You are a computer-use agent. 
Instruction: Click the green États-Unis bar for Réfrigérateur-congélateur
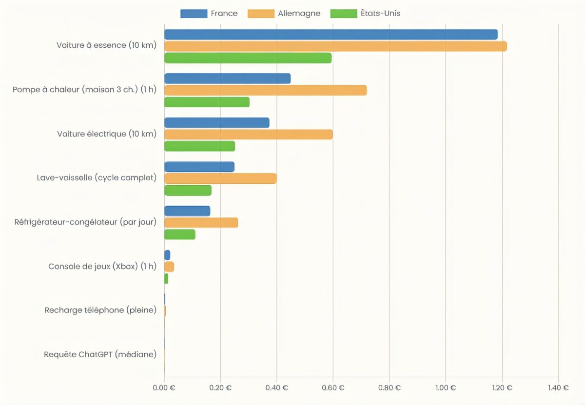[x=180, y=234]
